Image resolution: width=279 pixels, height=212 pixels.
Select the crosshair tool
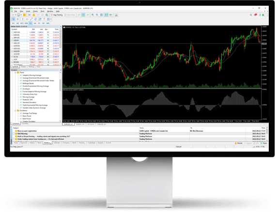[x=17, y=19]
